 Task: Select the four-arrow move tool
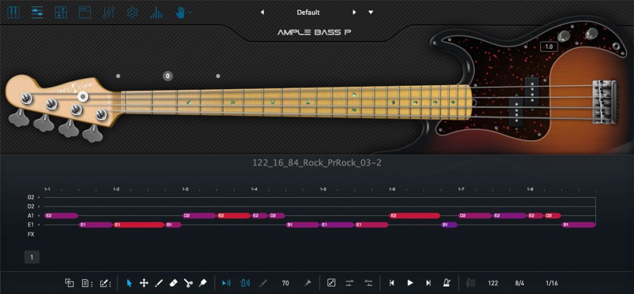(x=144, y=283)
